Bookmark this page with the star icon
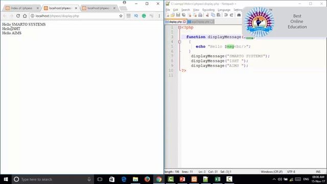Viewport: 327px width, 184px height. tap(121, 16)
